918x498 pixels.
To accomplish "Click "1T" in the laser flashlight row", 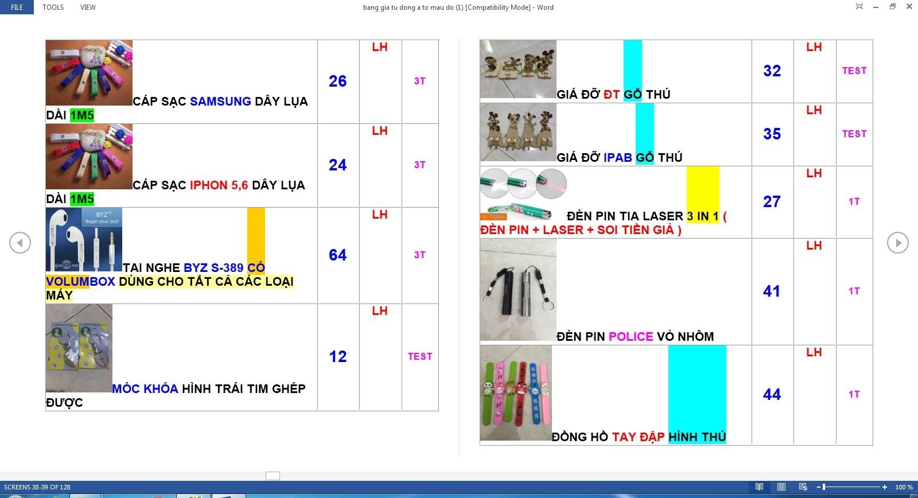I will pos(854,202).
